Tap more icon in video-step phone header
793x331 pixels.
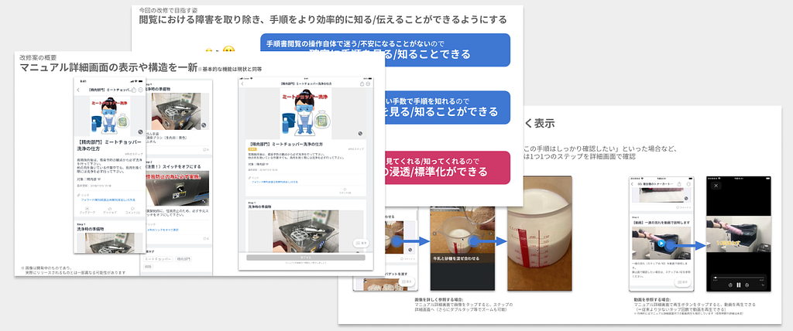pyautogui.click(x=688, y=185)
